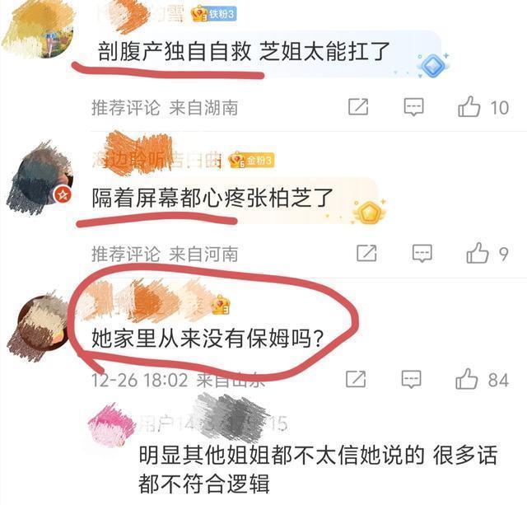Share the comment from 河南
Image resolution: width=527 pixels, height=505 pixels.
coord(366,253)
